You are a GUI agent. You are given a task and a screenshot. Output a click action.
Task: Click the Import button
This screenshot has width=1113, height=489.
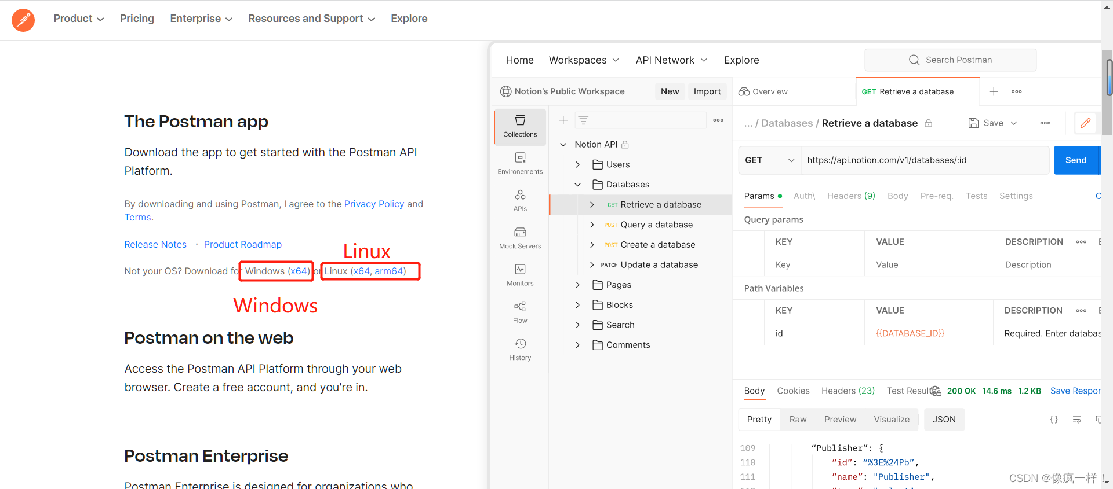(707, 91)
